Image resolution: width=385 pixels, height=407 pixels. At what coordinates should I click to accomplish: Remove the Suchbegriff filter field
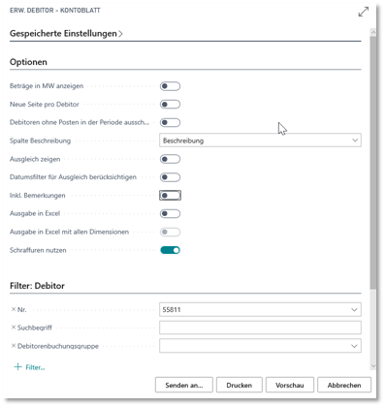14,328
